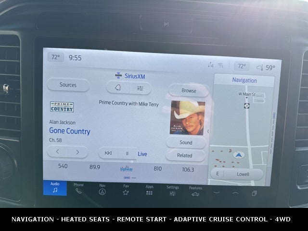Pause the live SiriusXM playback
Image resolution: width=308 pixels, height=231 pixels.
point(128,154)
